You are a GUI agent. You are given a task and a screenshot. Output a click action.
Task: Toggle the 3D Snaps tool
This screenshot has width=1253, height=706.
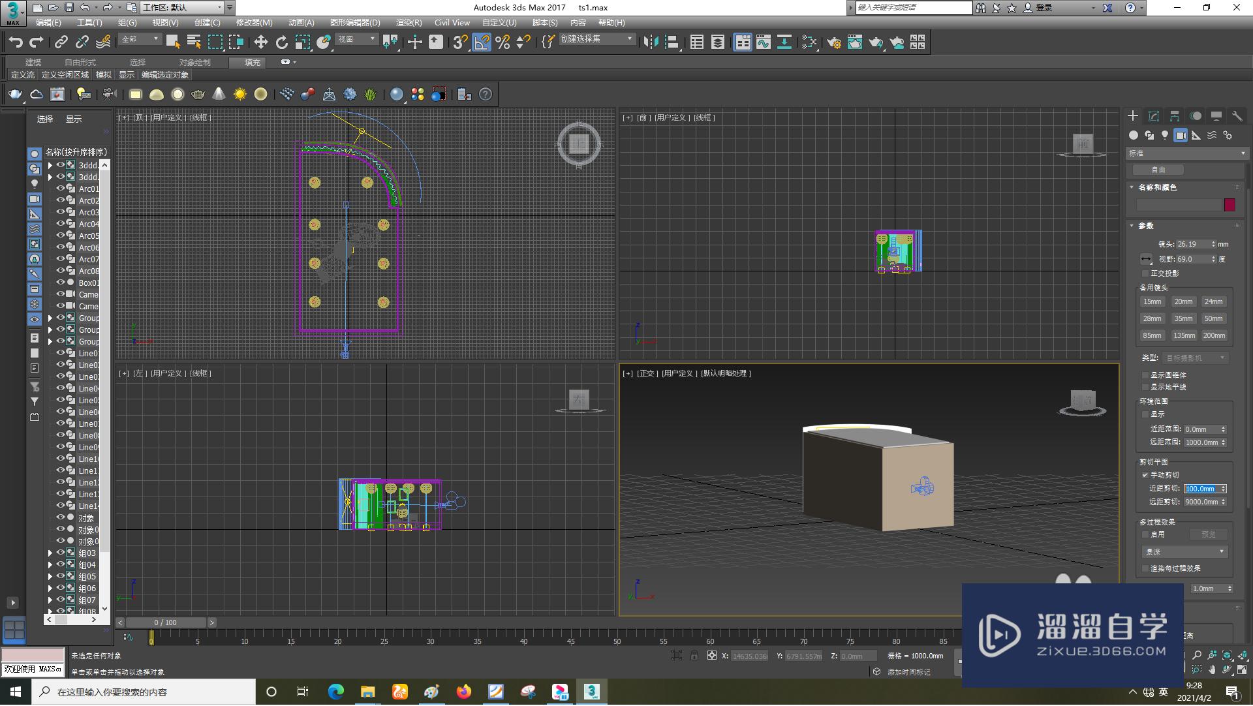click(x=460, y=42)
